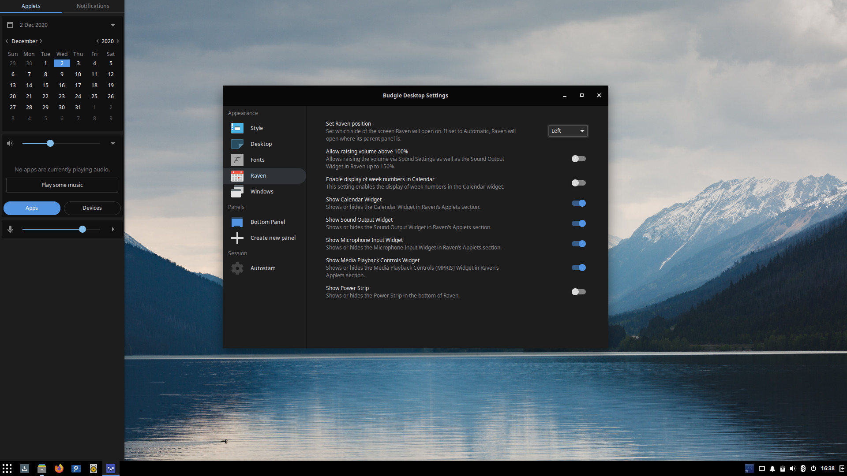Switch to Notifications tab
The image size is (847, 476).
(x=93, y=6)
